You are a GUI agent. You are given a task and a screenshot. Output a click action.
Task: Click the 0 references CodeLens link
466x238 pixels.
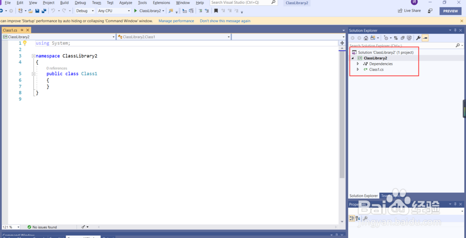click(57, 68)
